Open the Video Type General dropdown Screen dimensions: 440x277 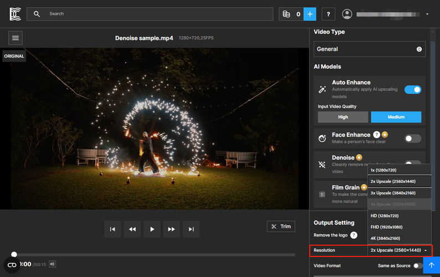point(370,49)
